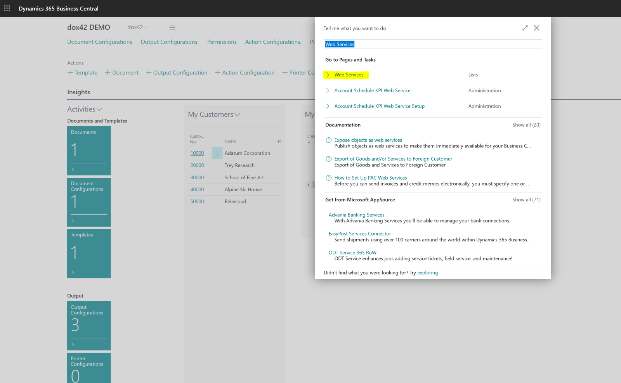
Task: Open help icon for Export of Goods and/or Services
Action: pyautogui.click(x=329, y=159)
